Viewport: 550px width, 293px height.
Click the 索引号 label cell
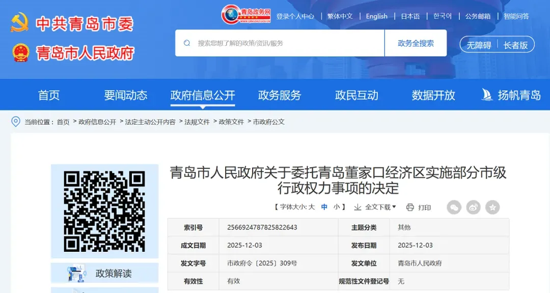point(194,227)
